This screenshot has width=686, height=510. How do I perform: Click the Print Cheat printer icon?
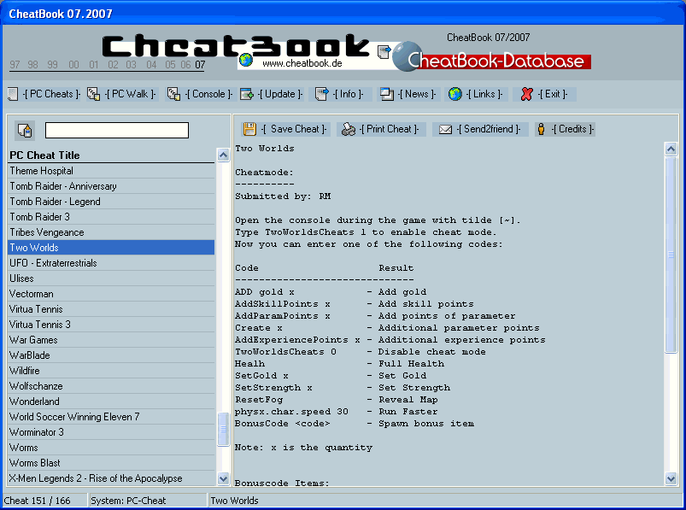(x=349, y=129)
